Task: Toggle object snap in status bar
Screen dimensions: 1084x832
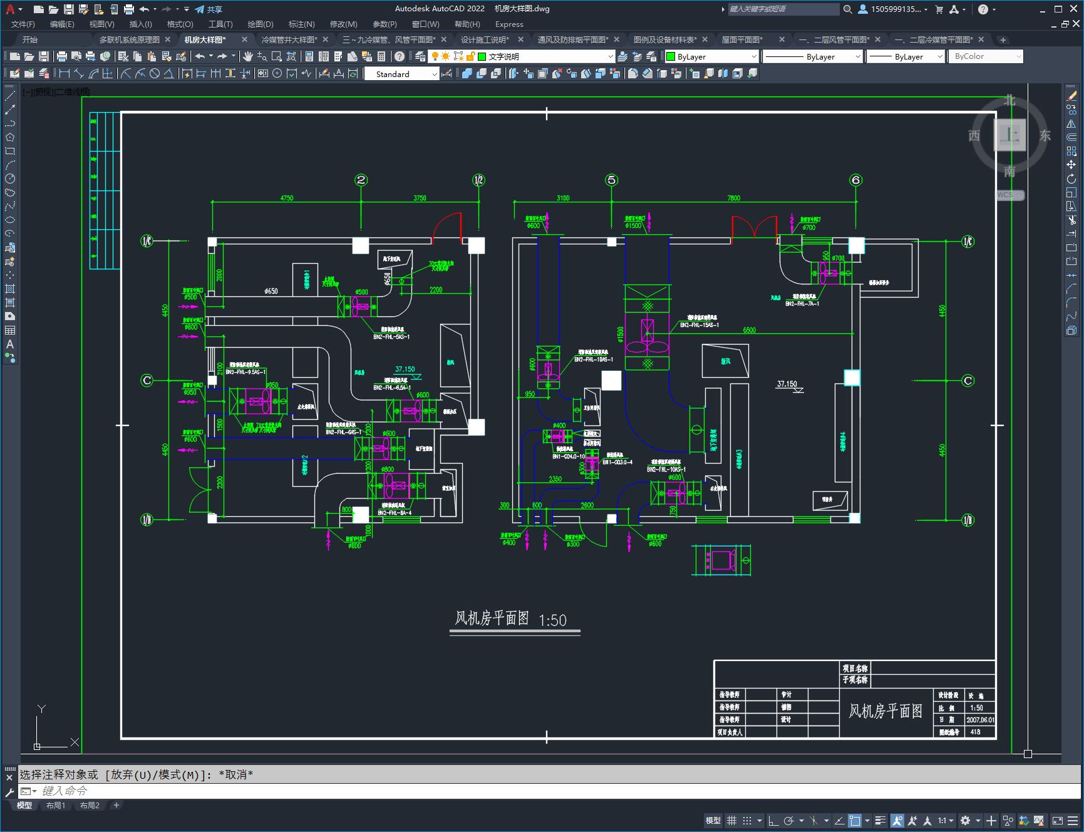Action: (855, 820)
